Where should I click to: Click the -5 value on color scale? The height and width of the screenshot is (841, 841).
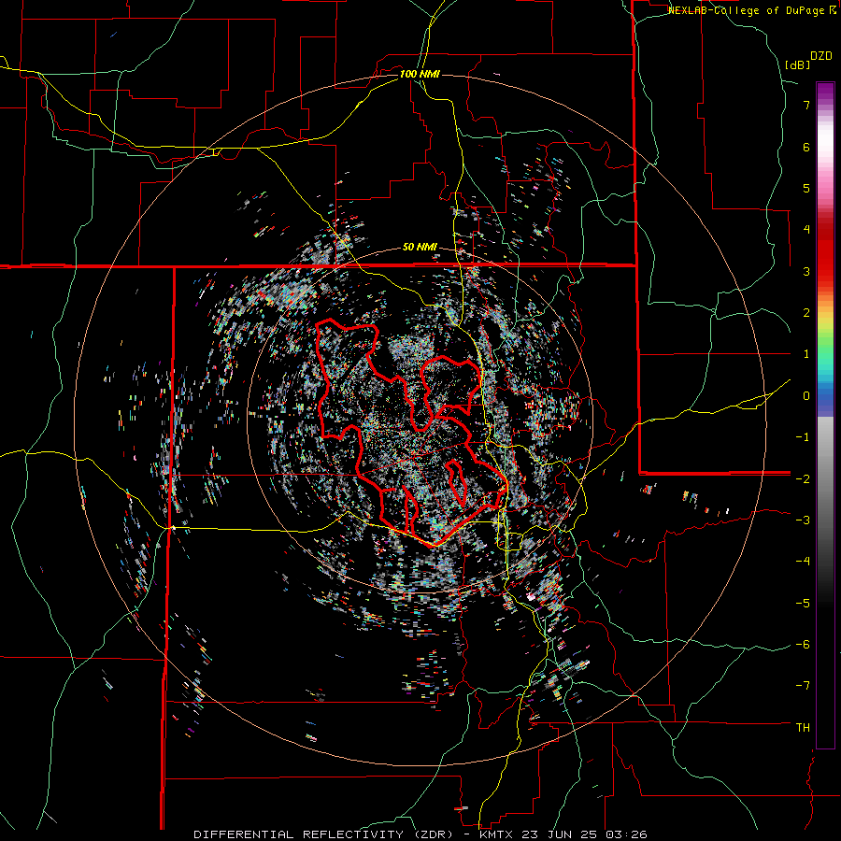pyautogui.click(x=803, y=604)
